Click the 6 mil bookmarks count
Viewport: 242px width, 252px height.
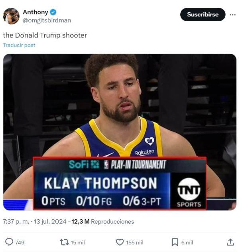click(x=187, y=242)
